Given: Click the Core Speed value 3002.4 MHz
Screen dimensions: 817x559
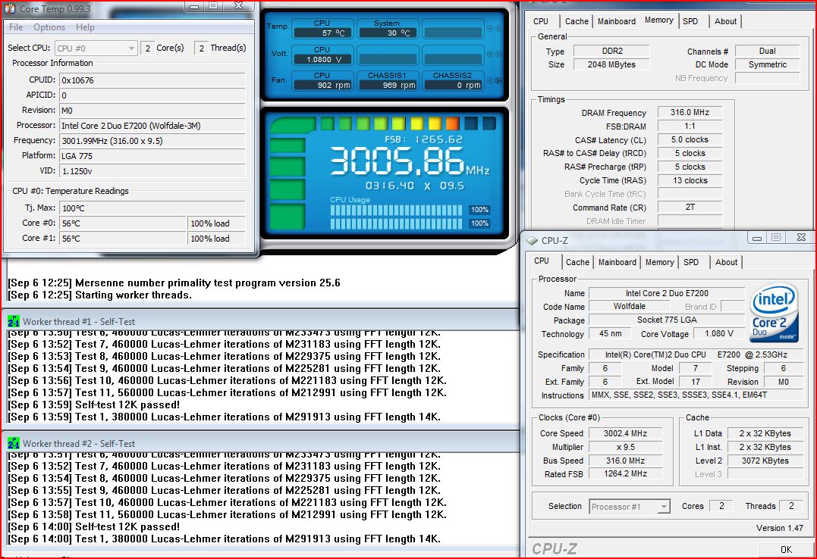Looking at the screenshot, I should click(x=625, y=433).
